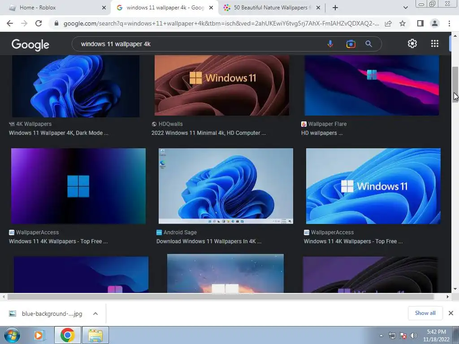The width and height of the screenshot is (459, 344).
Task: Open the pink-purple wave wallpaper thumbnail
Action: (372, 85)
